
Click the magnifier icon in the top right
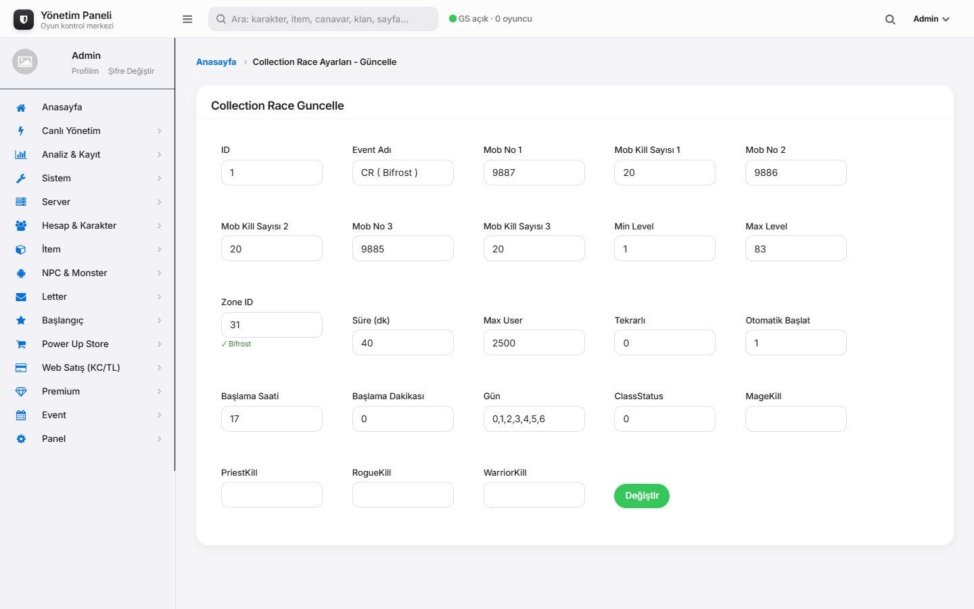(890, 20)
